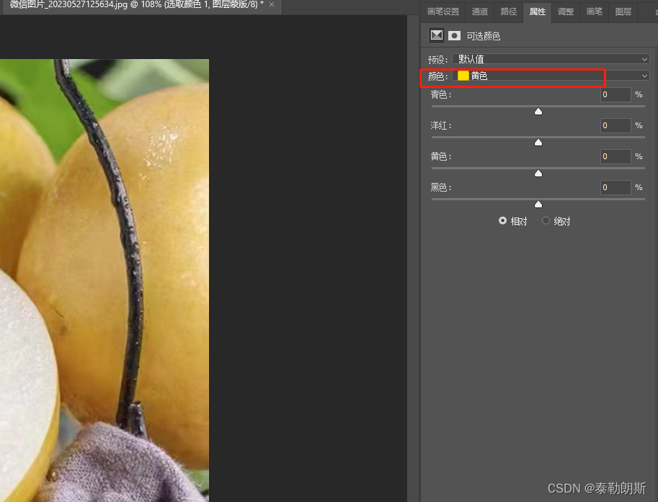
Task: Click the 黄色 percentage input field
Action: tap(615, 157)
